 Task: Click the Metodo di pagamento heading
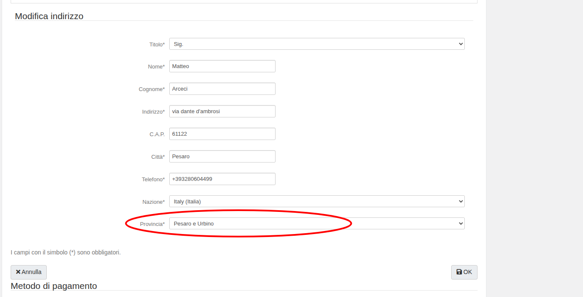(x=54, y=286)
